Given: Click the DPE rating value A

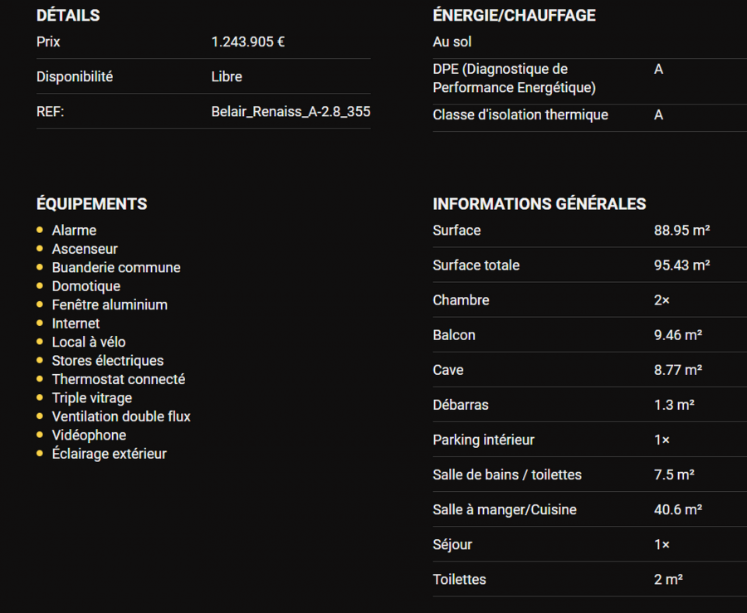Looking at the screenshot, I should 658,69.
